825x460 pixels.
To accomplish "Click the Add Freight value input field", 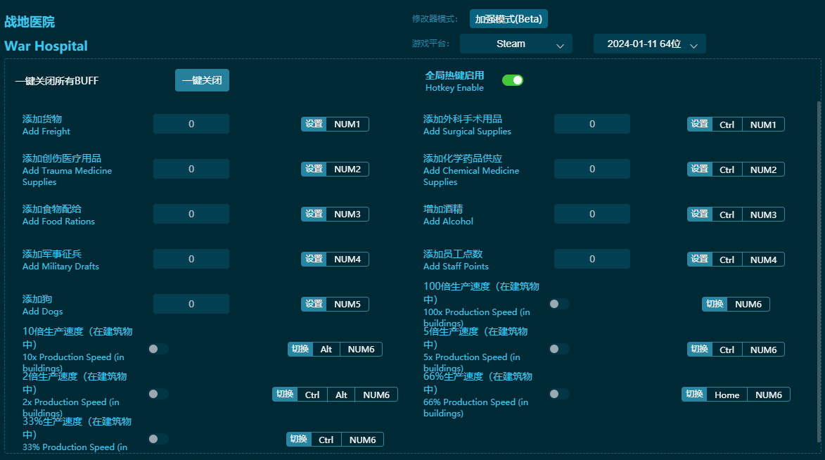I will tap(191, 124).
